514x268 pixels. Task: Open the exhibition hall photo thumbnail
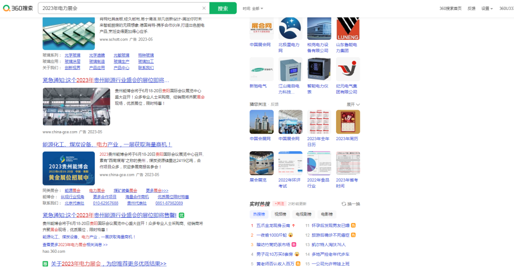click(x=76, y=106)
